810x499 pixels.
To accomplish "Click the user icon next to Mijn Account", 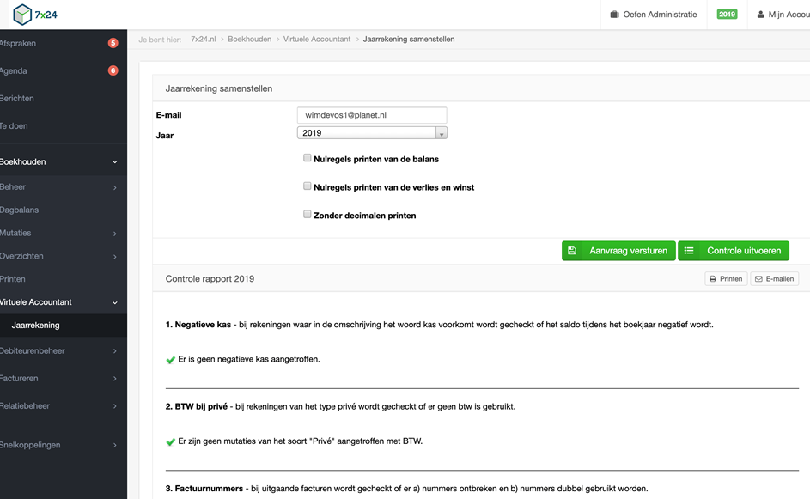I will [761, 15].
